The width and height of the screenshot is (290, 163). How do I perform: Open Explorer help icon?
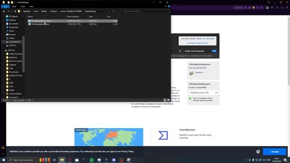tap(169, 6)
